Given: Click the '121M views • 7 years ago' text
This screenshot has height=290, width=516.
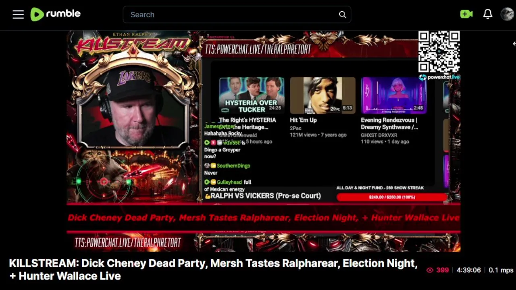Looking at the screenshot, I should [x=318, y=135].
